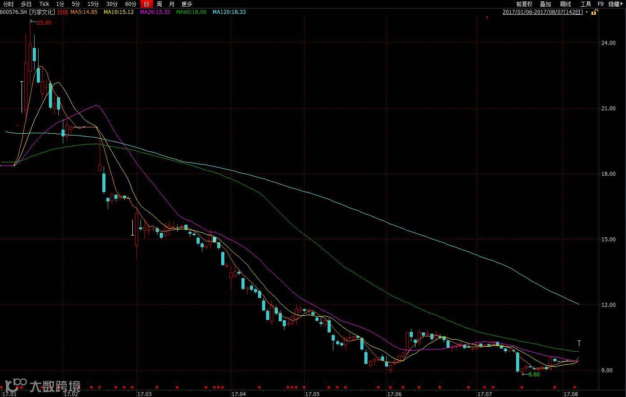Click the 15.00 price axis label
The image size is (626, 397).
pos(608,240)
